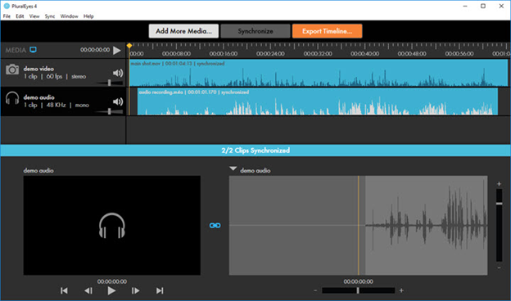Viewport: 511px width, 301px height.
Task: Play the timeline from the media header
Action: tap(116, 50)
